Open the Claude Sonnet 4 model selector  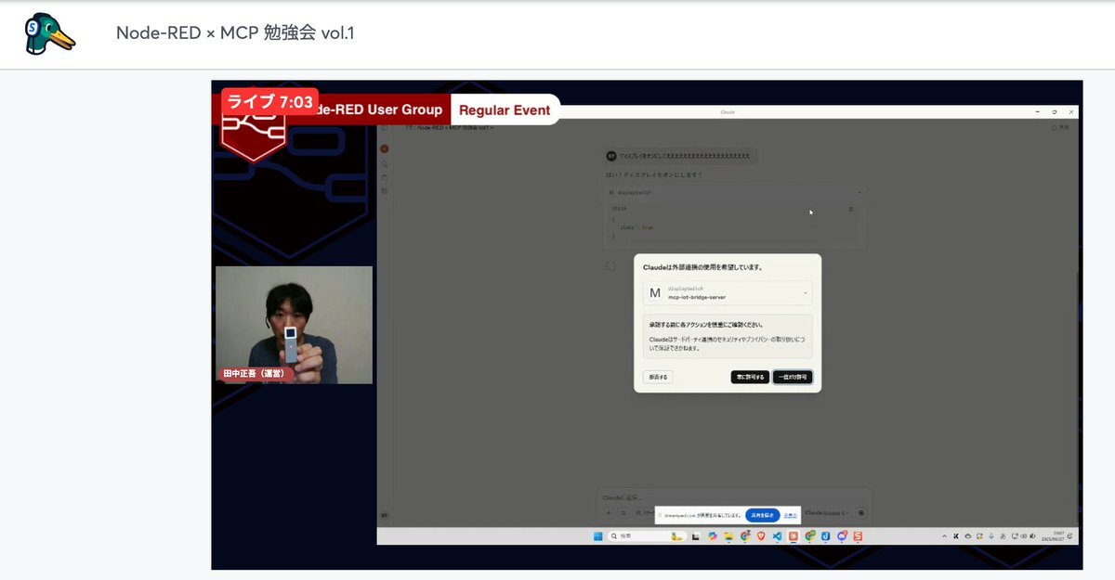pos(826,512)
